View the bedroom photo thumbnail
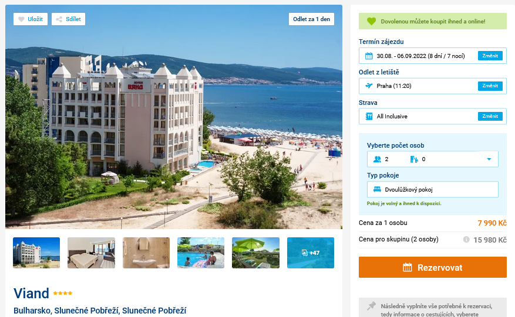The height and width of the screenshot is (317, 515). pyautogui.click(x=91, y=253)
